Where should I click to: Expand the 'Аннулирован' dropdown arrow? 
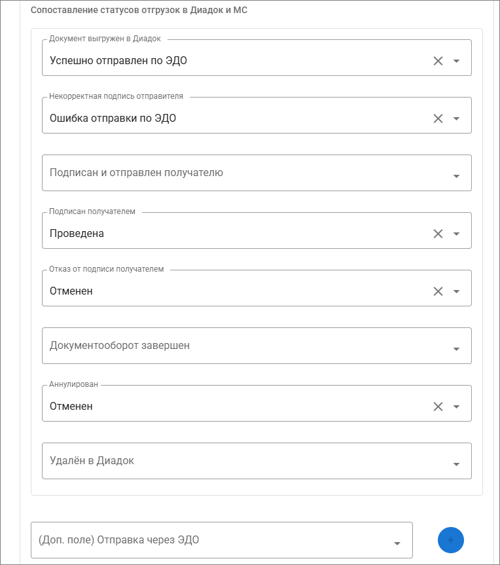[457, 407]
